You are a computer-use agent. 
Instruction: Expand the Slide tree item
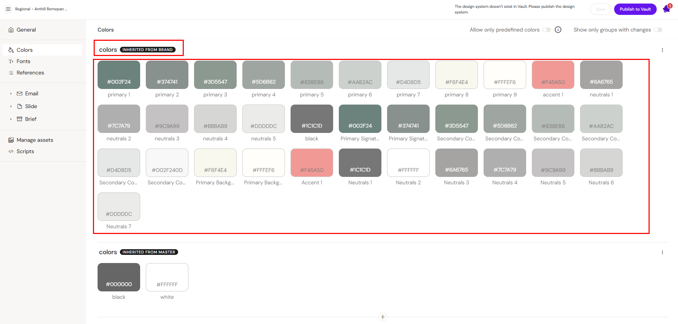click(x=11, y=106)
